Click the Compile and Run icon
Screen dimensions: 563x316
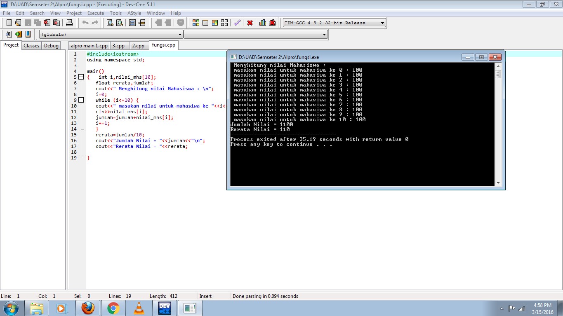215,23
